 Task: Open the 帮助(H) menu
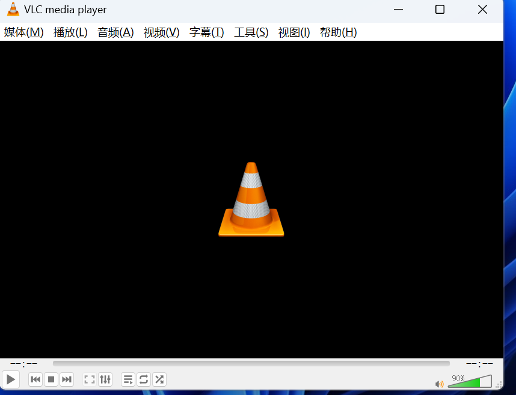pyautogui.click(x=339, y=32)
